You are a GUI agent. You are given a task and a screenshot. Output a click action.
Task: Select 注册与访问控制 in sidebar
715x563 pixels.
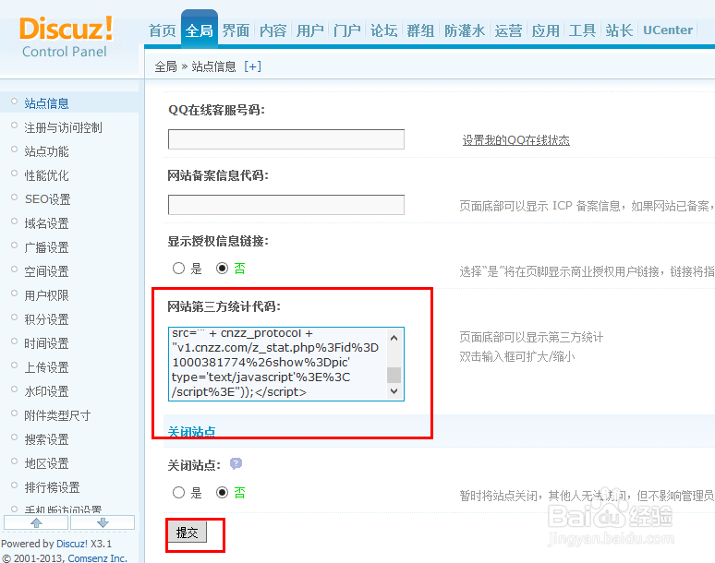pos(64,127)
